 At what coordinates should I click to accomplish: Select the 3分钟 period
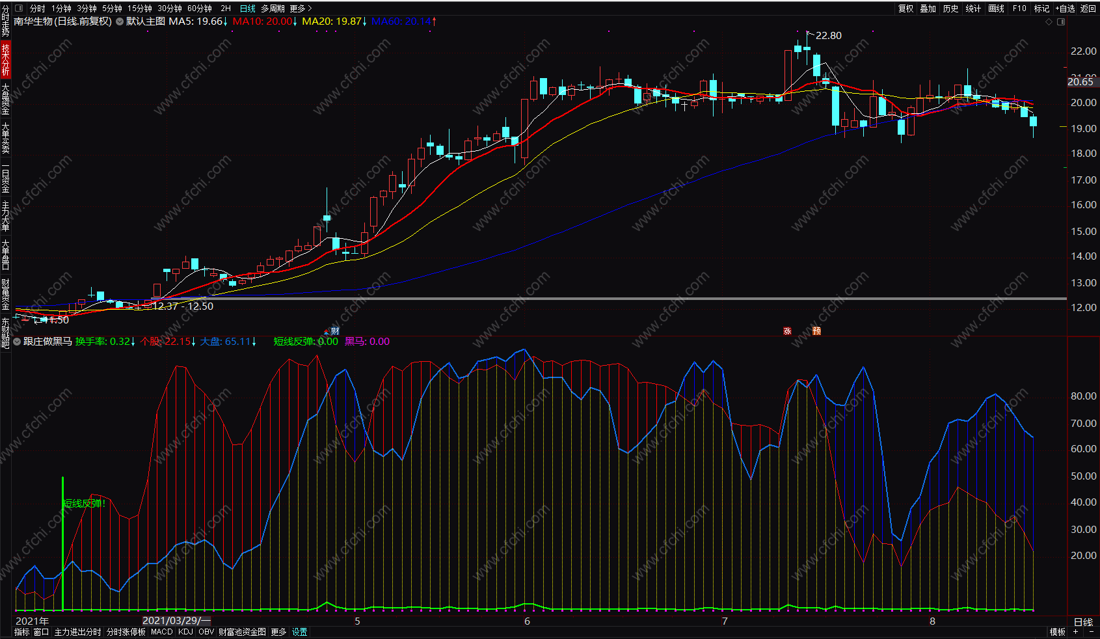click(87, 8)
